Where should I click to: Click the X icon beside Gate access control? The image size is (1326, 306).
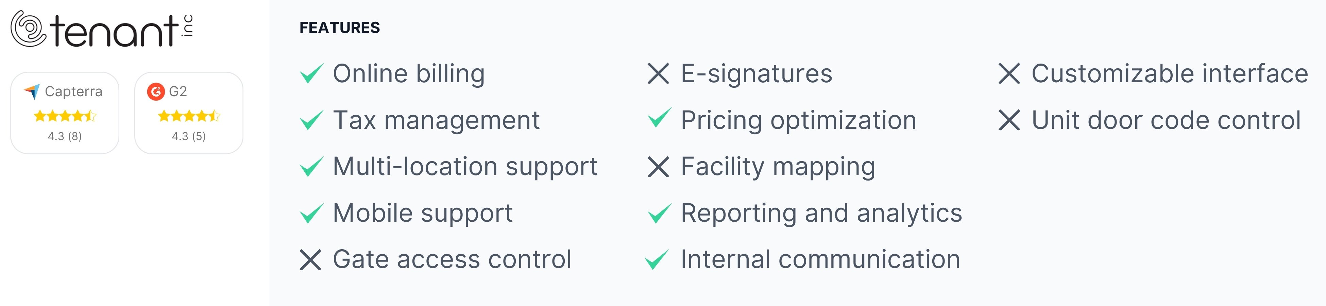click(x=310, y=260)
